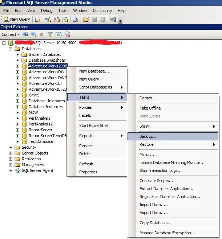Click the Save disk icon
222x239 pixels.
pos(94,19)
